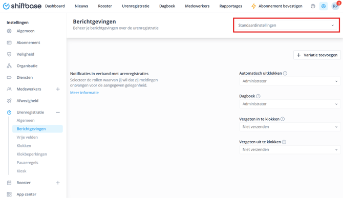Click Variatie toevoegen button
The width and height of the screenshot is (343, 198).
317,55
